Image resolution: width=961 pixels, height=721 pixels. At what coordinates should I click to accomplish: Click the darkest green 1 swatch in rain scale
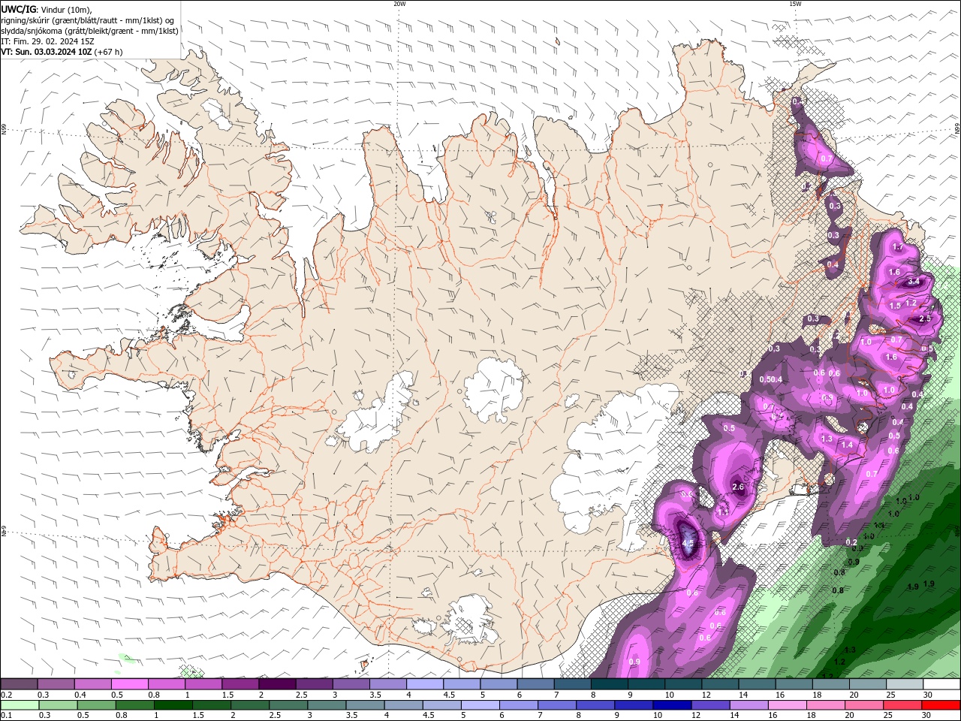pyautogui.click(x=173, y=705)
